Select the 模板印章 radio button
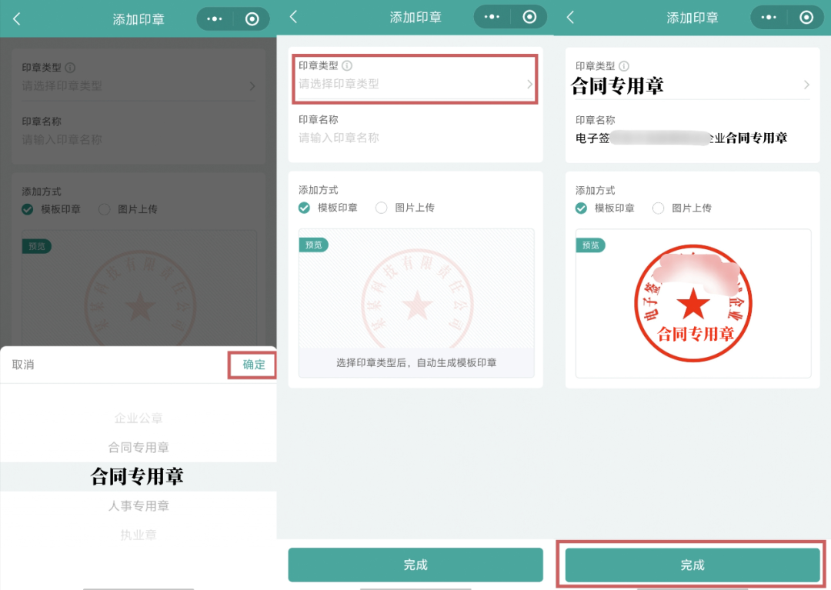Image resolution: width=831 pixels, height=590 pixels. [x=303, y=207]
